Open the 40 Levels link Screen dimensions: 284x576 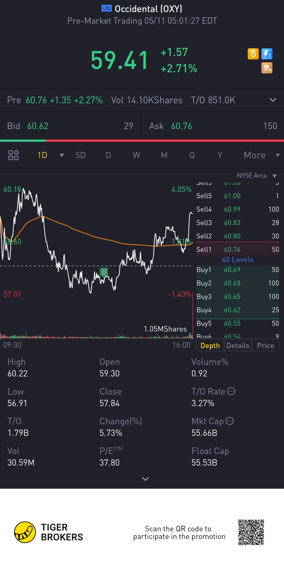coord(238,259)
